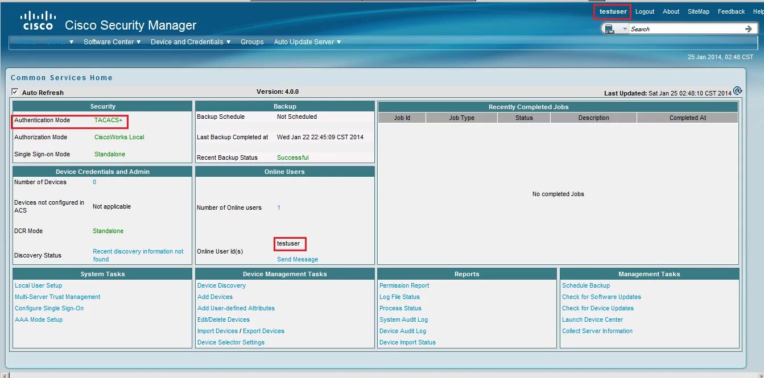The height and width of the screenshot is (378, 764).
Task: Open the Permission Report
Action: (x=404, y=285)
